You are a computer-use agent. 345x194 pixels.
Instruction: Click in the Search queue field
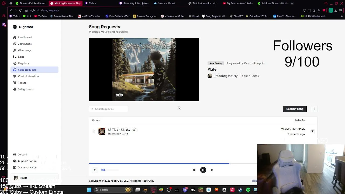pyautogui.click(x=108, y=109)
